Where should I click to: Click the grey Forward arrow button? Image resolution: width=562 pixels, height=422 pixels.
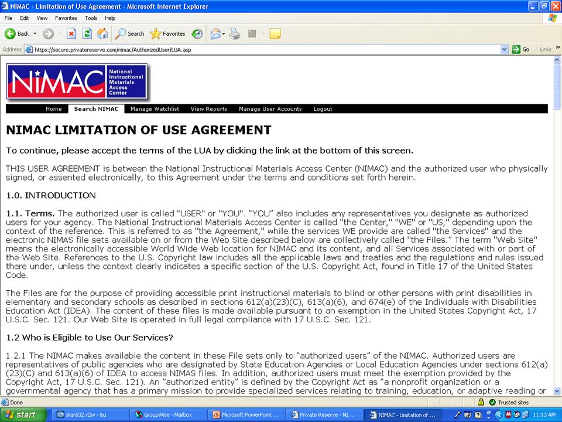[x=48, y=34]
